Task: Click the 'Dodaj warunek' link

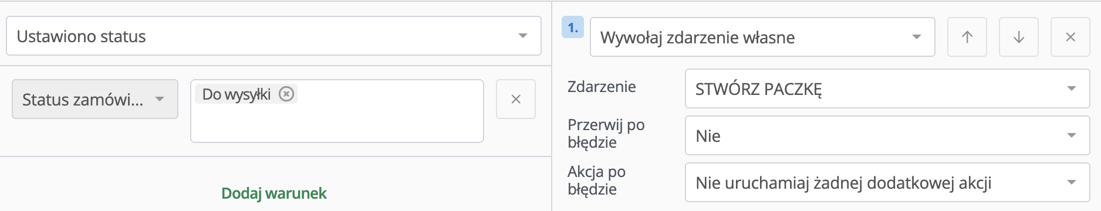Action: [274, 193]
